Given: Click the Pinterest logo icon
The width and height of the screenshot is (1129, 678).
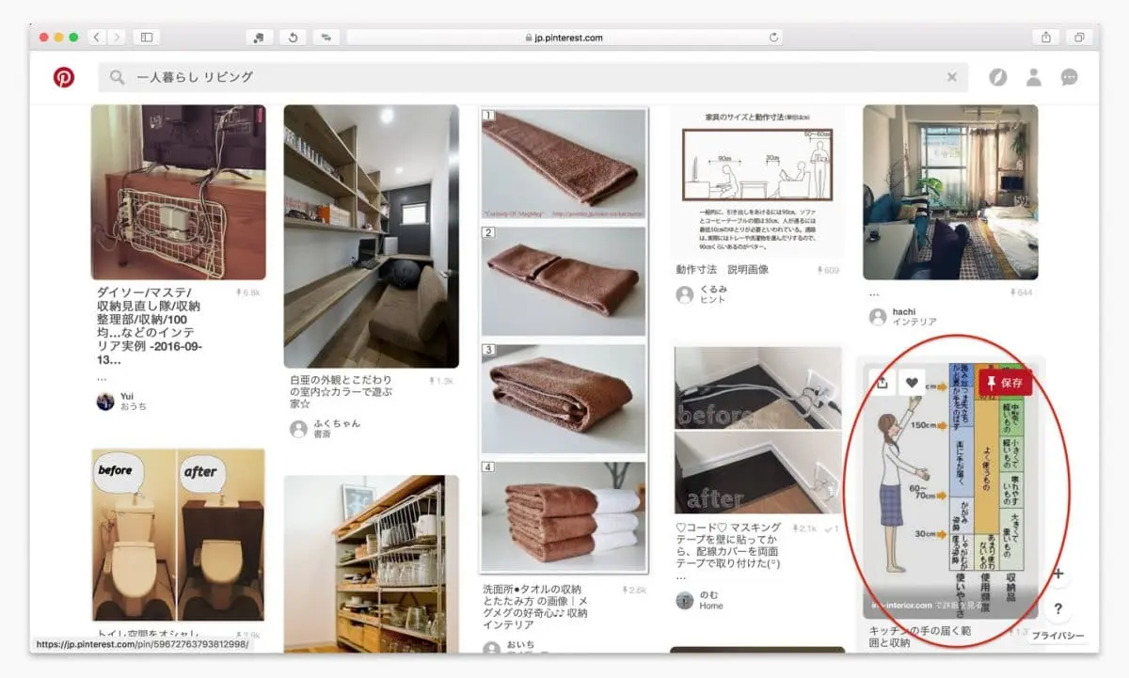Looking at the screenshot, I should click(64, 77).
